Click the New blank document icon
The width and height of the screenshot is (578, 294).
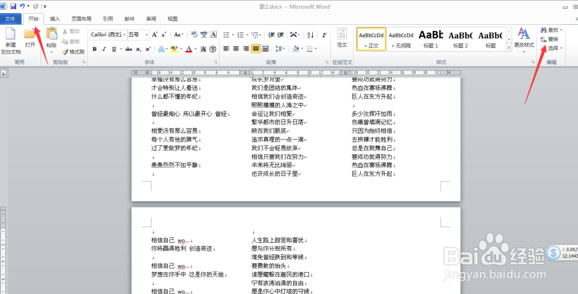point(10,34)
